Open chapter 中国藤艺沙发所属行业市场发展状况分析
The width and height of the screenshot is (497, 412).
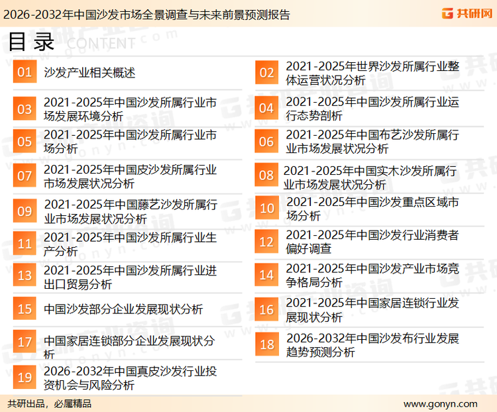(131, 211)
